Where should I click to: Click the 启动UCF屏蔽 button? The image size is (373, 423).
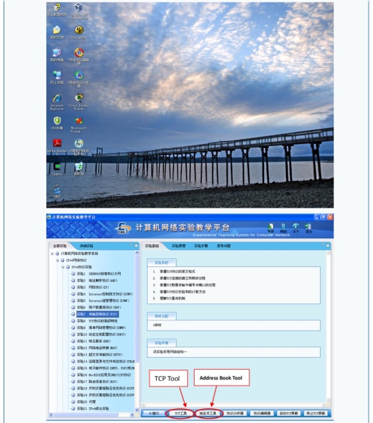[x=289, y=413]
